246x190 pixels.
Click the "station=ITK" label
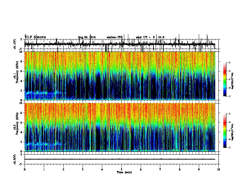coord(115,37)
